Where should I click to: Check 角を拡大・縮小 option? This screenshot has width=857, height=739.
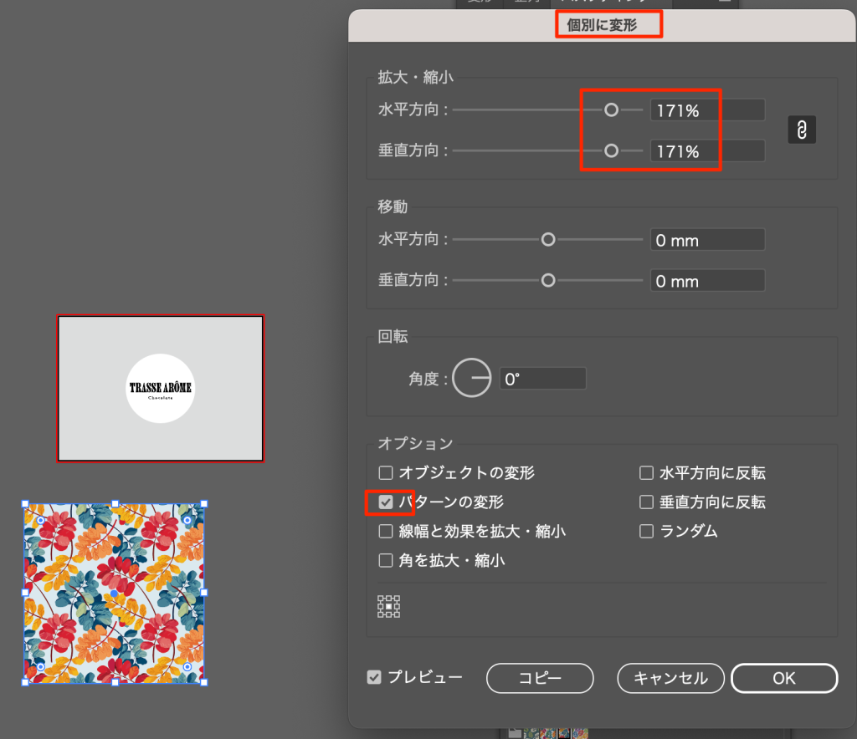[x=386, y=560]
